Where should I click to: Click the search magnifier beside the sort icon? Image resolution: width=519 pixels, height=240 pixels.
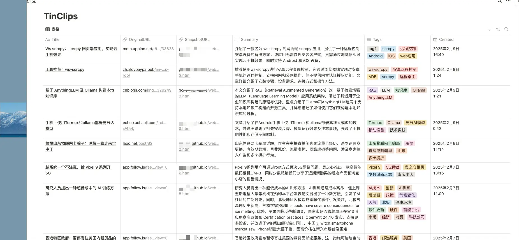click(506, 29)
